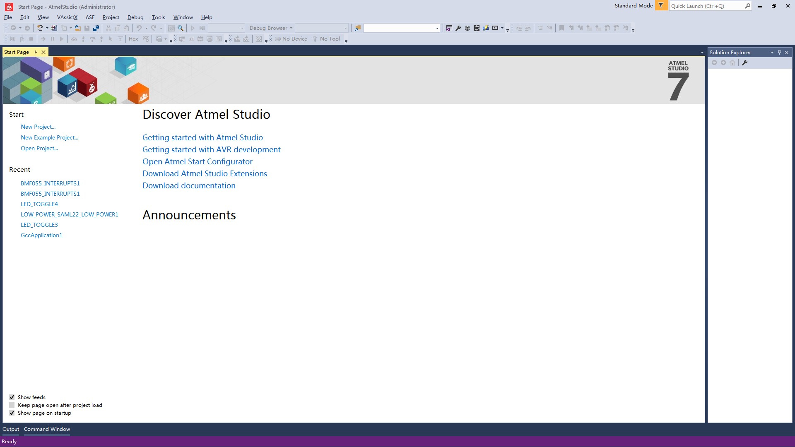Click the feedback filter icon beside Standard Mode

(661, 6)
